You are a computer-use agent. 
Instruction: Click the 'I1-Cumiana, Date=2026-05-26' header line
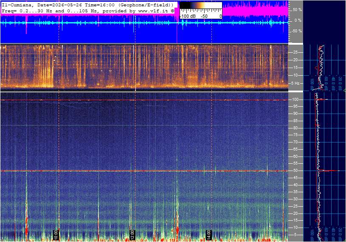pos(88,5)
